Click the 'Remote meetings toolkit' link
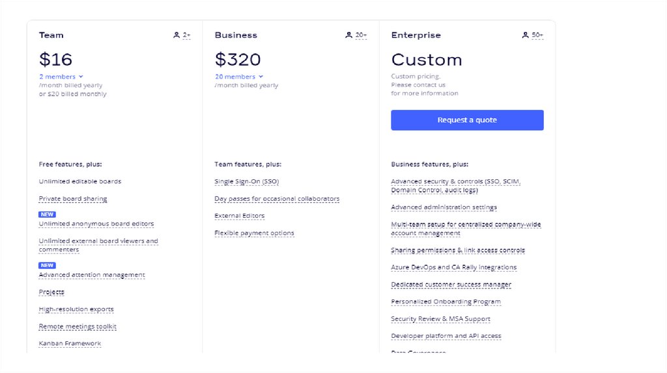 78,326
